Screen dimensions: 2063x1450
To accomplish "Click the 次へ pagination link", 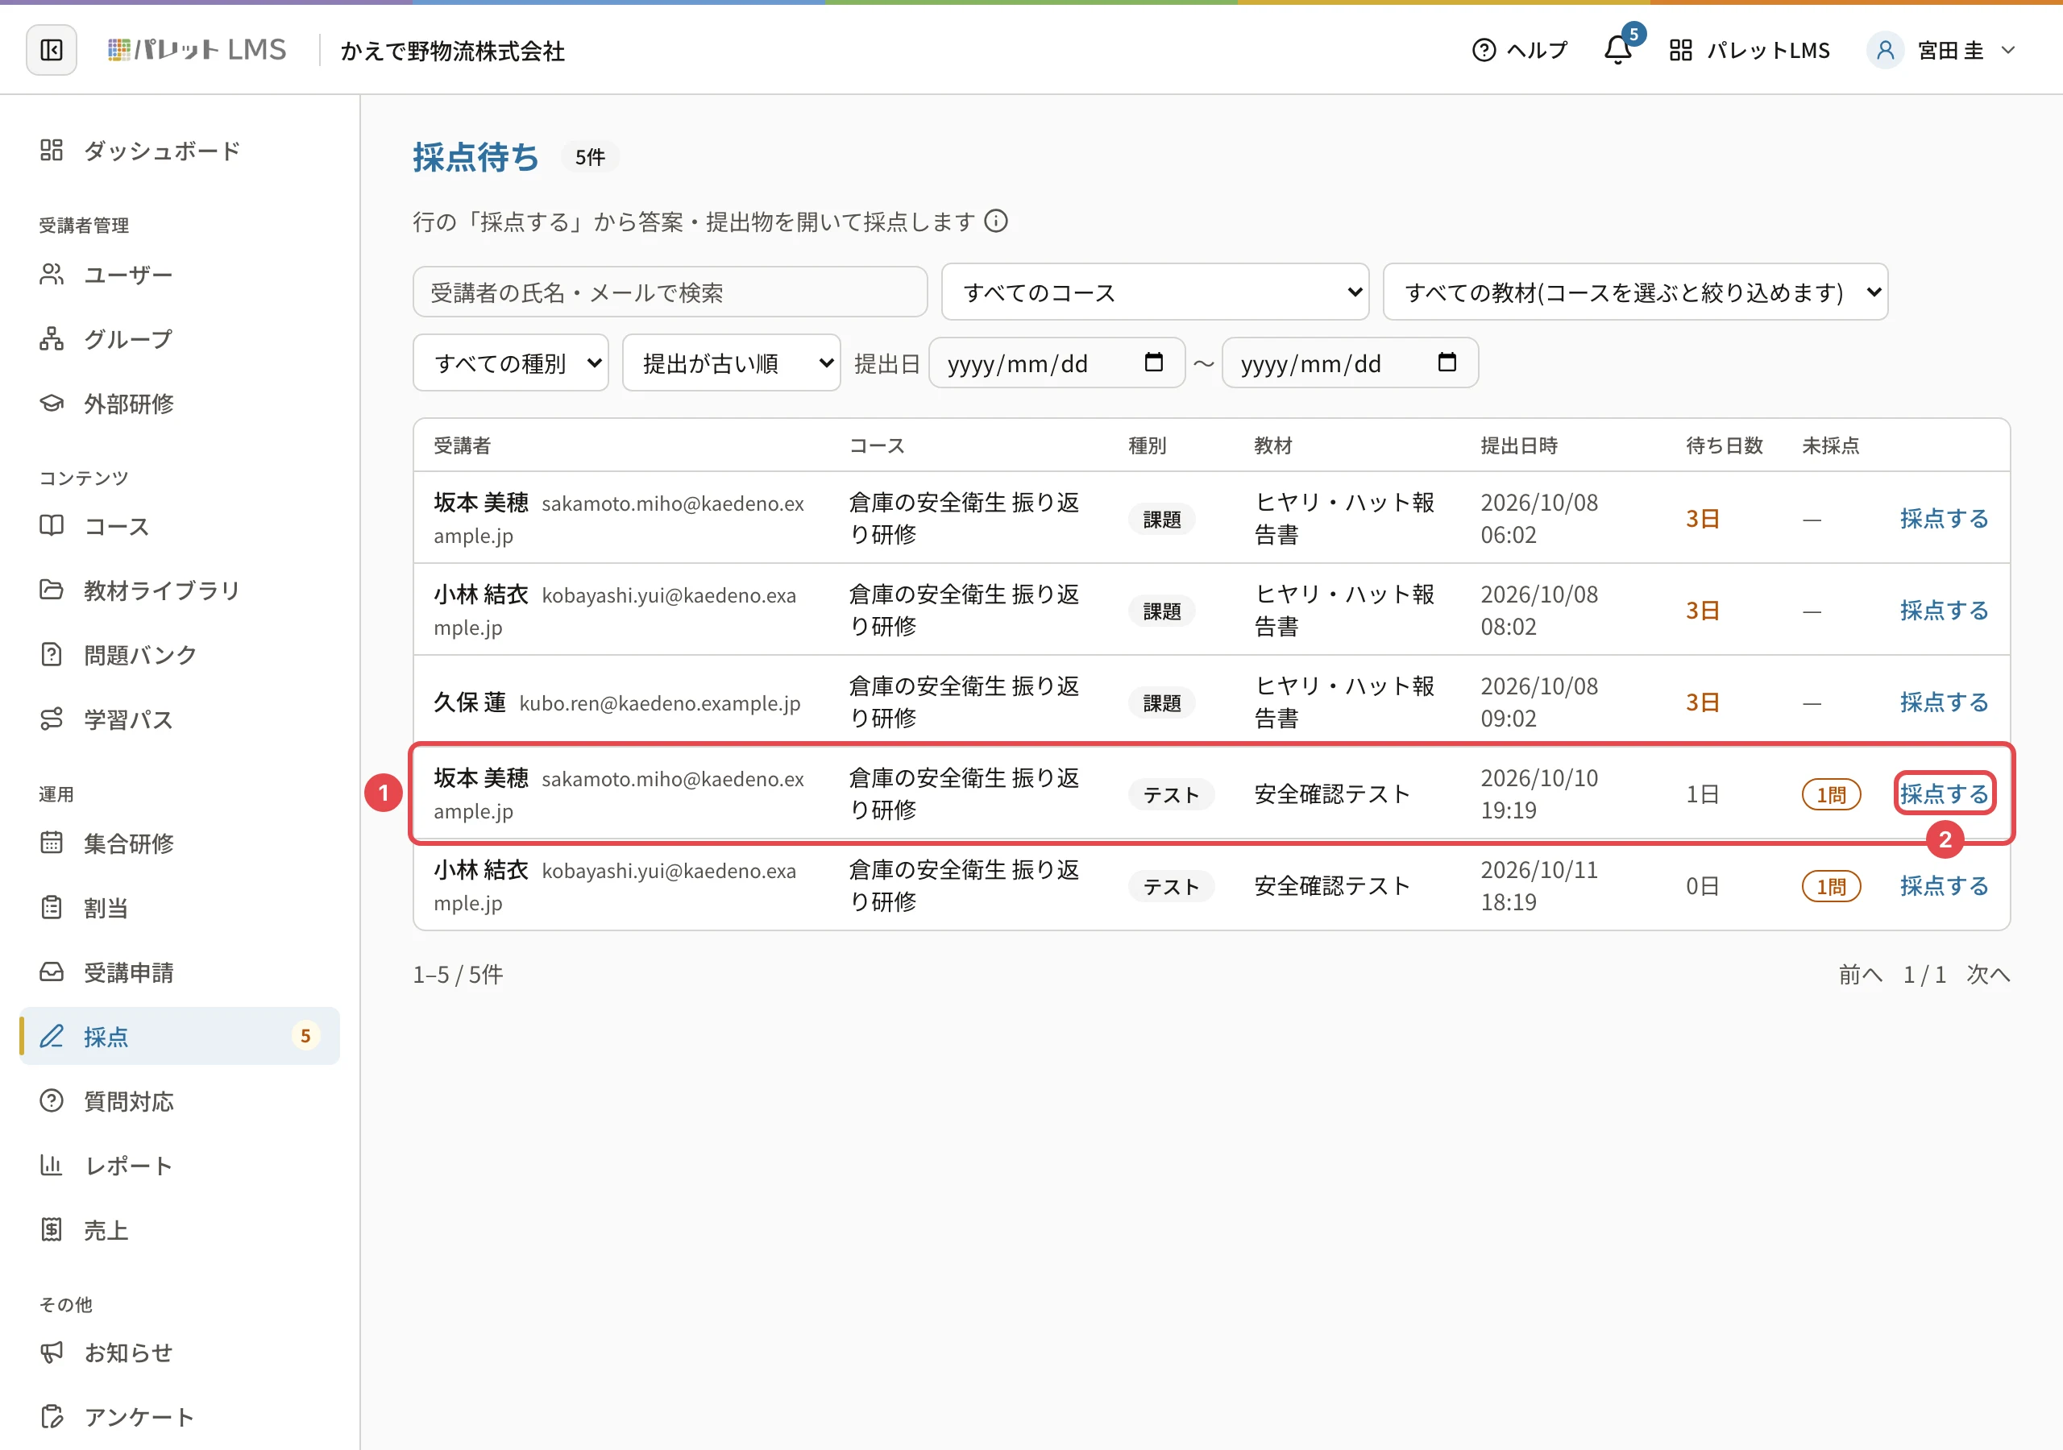I will point(1987,974).
